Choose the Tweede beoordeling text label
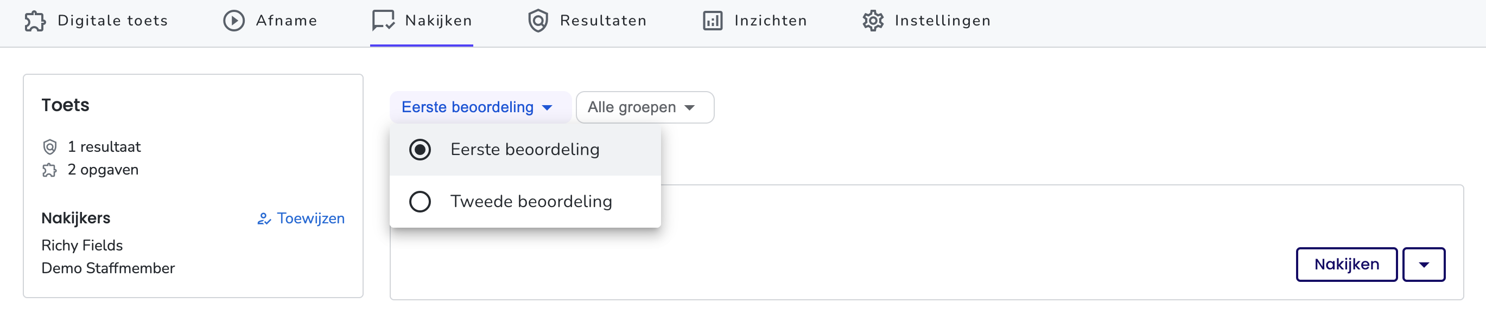The width and height of the screenshot is (1486, 322). 531,202
